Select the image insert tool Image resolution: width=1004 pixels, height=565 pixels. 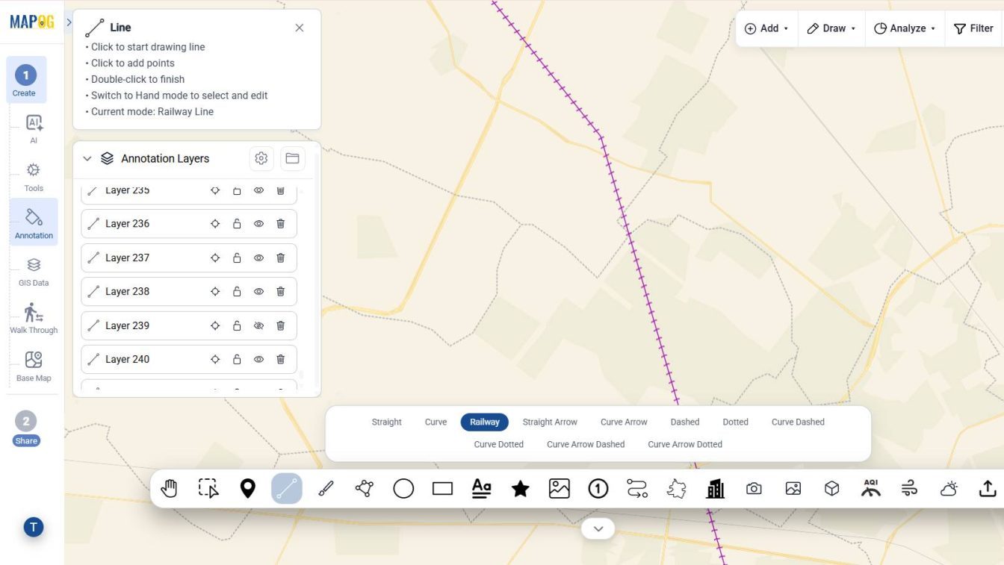[560, 489]
